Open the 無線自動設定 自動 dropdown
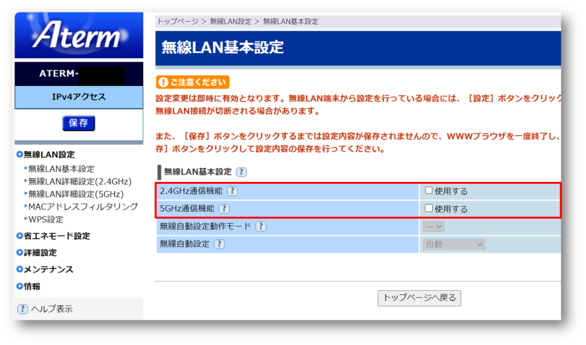This screenshot has width=586, height=345. (x=454, y=244)
